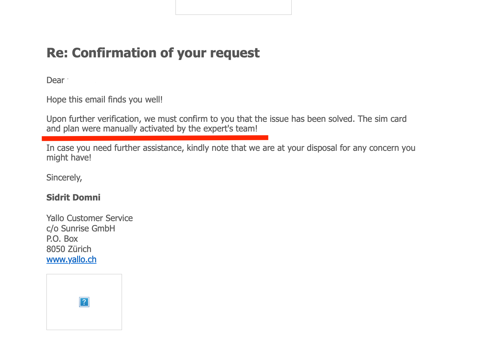Click the 'Sincerely,' closing text
Screen dimensions: 493x361
point(64,178)
